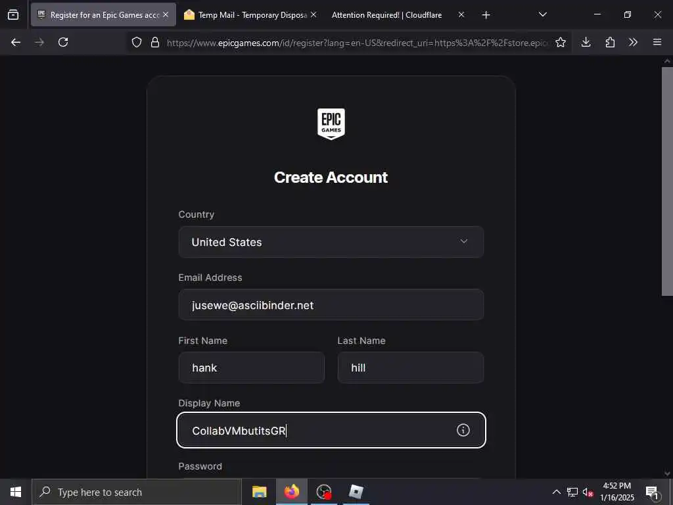Click the Display Name label

(x=209, y=403)
